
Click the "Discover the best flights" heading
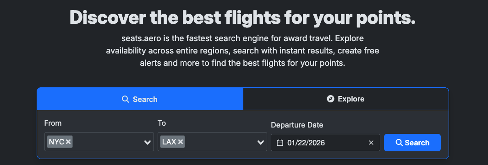point(243,17)
